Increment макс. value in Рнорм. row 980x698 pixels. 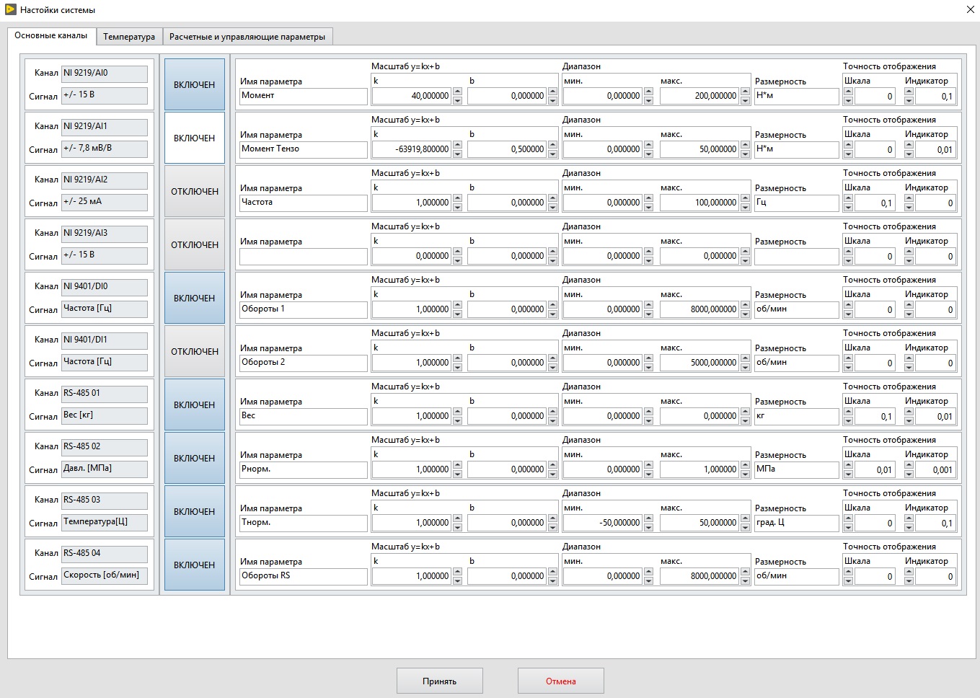[745, 465]
